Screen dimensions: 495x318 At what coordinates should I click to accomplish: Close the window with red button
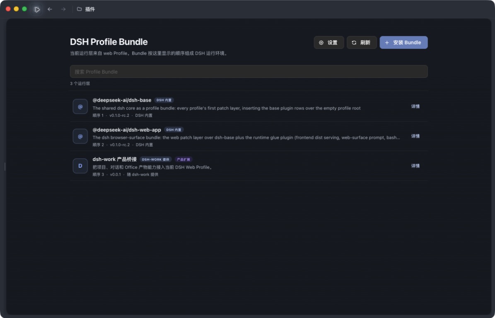8,9
